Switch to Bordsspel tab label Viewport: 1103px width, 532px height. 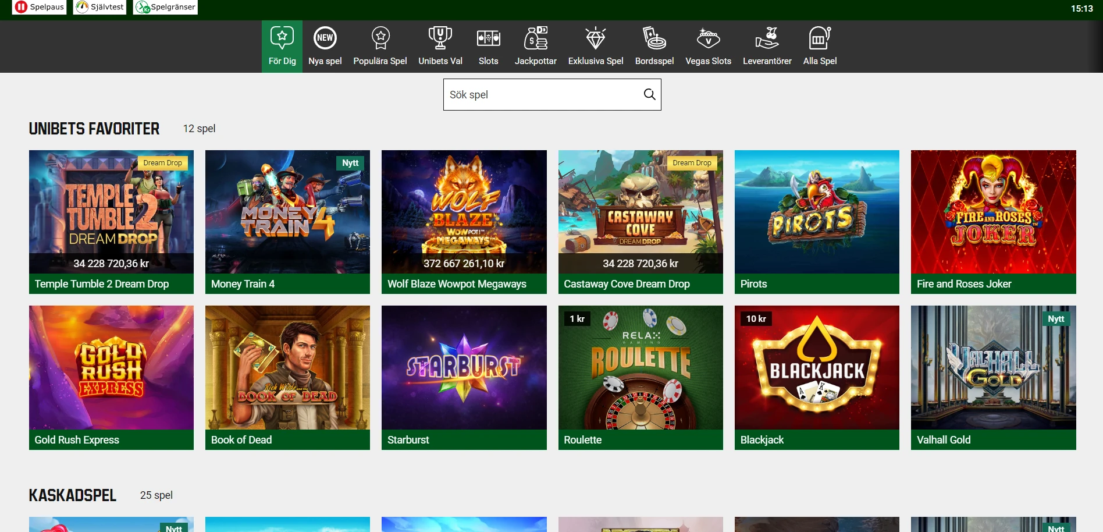click(x=654, y=61)
